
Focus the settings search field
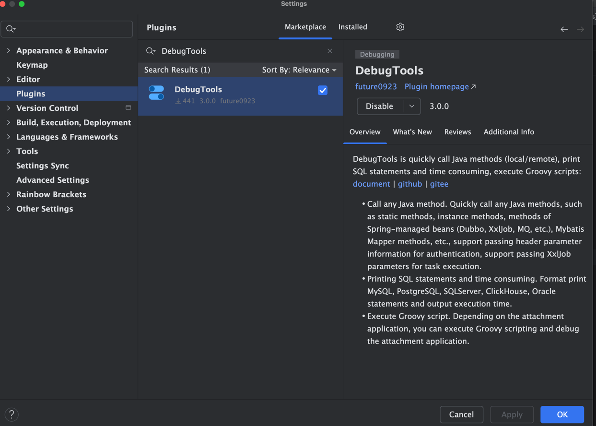tap(67, 29)
